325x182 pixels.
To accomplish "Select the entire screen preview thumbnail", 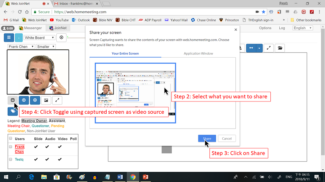I will [x=135, y=93].
